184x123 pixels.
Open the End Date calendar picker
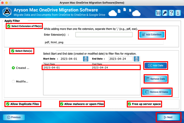click(136, 59)
